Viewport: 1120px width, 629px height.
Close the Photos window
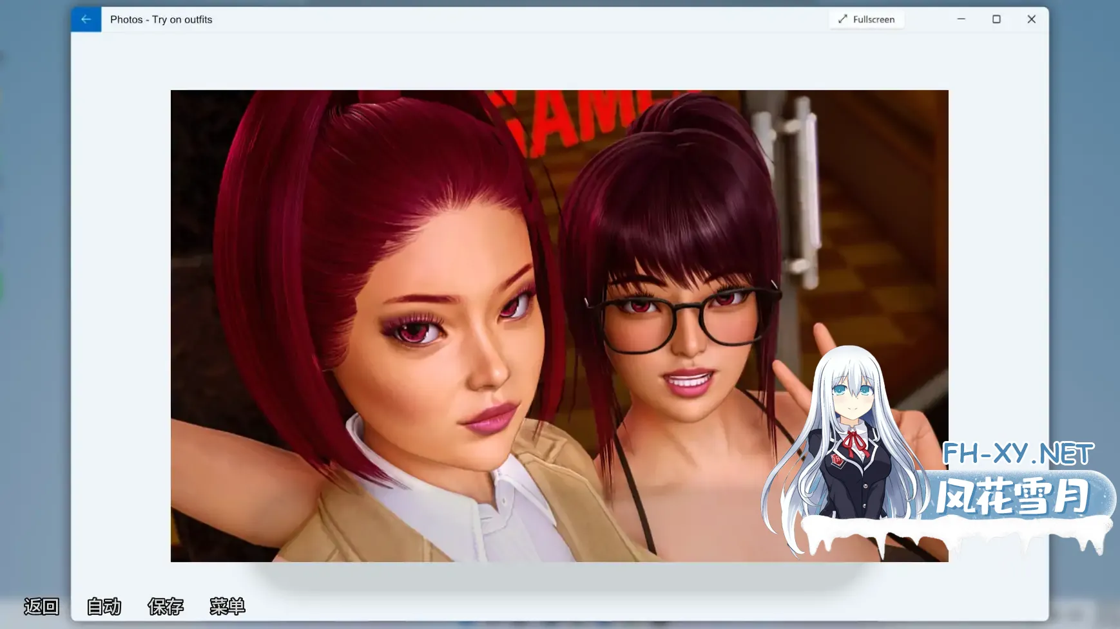[x=1031, y=19]
